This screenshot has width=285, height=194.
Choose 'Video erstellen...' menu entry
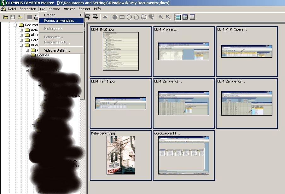pyautogui.click(x=57, y=50)
